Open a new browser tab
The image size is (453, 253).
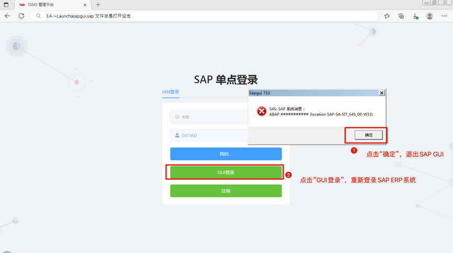click(98, 5)
